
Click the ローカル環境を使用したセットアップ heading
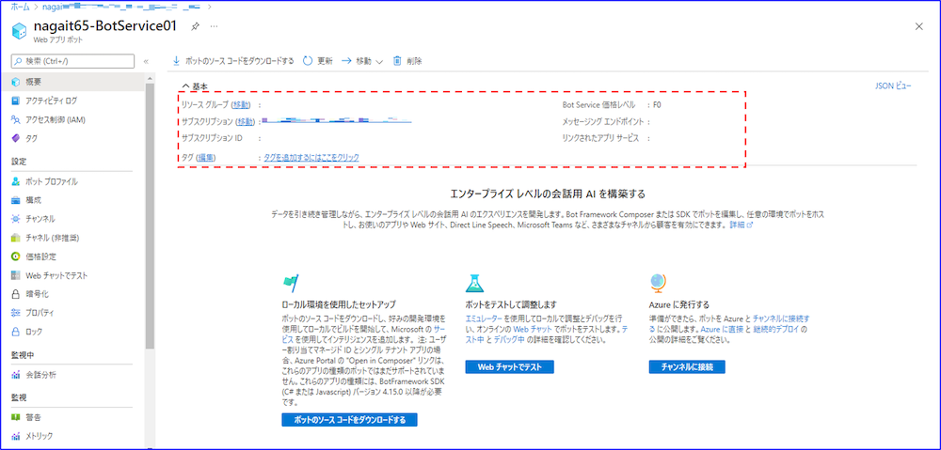point(339,304)
